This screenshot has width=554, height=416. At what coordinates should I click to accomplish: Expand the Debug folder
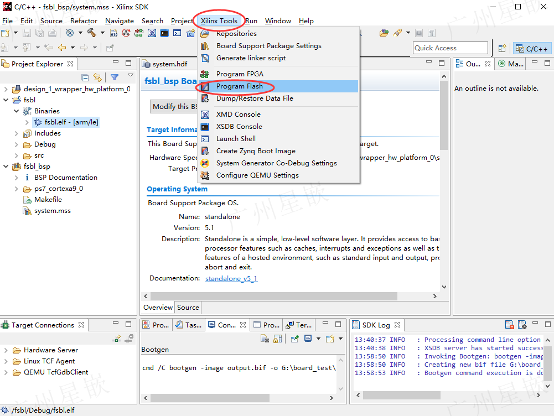click(16, 144)
